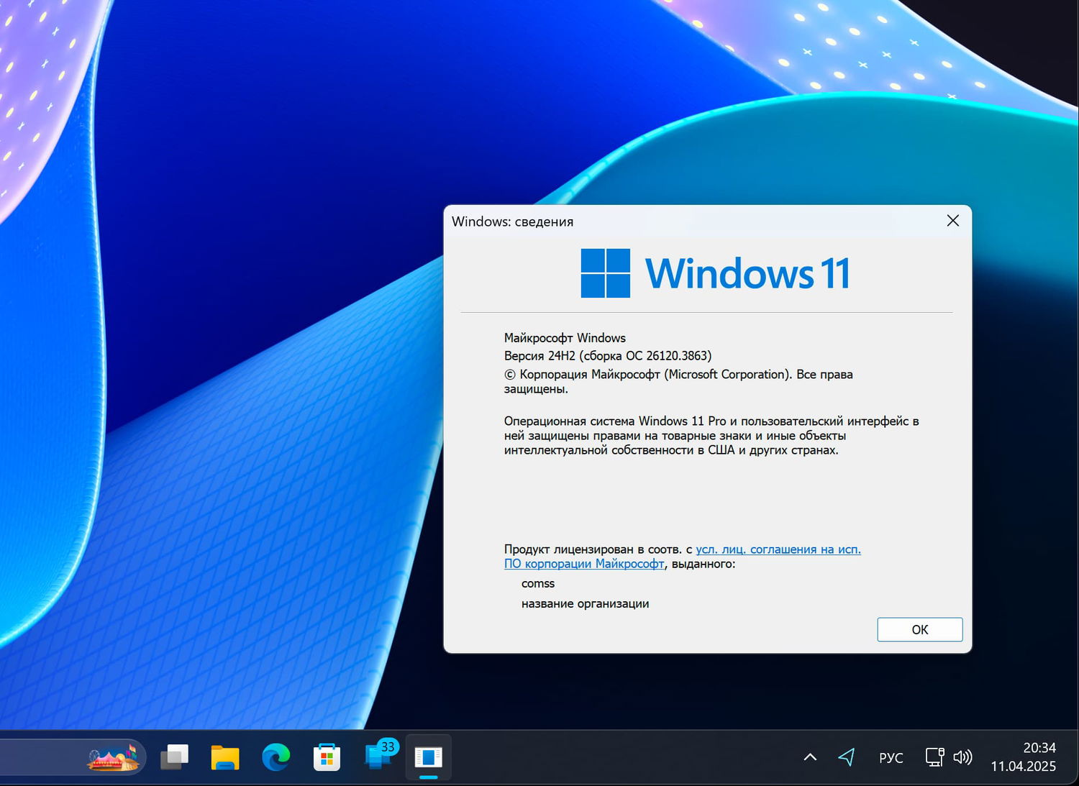Launch File Explorer from the taskbar
The image size is (1079, 786).
point(224,757)
